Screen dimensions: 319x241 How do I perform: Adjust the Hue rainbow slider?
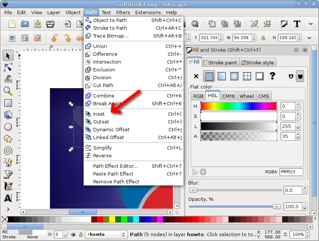(239, 106)
